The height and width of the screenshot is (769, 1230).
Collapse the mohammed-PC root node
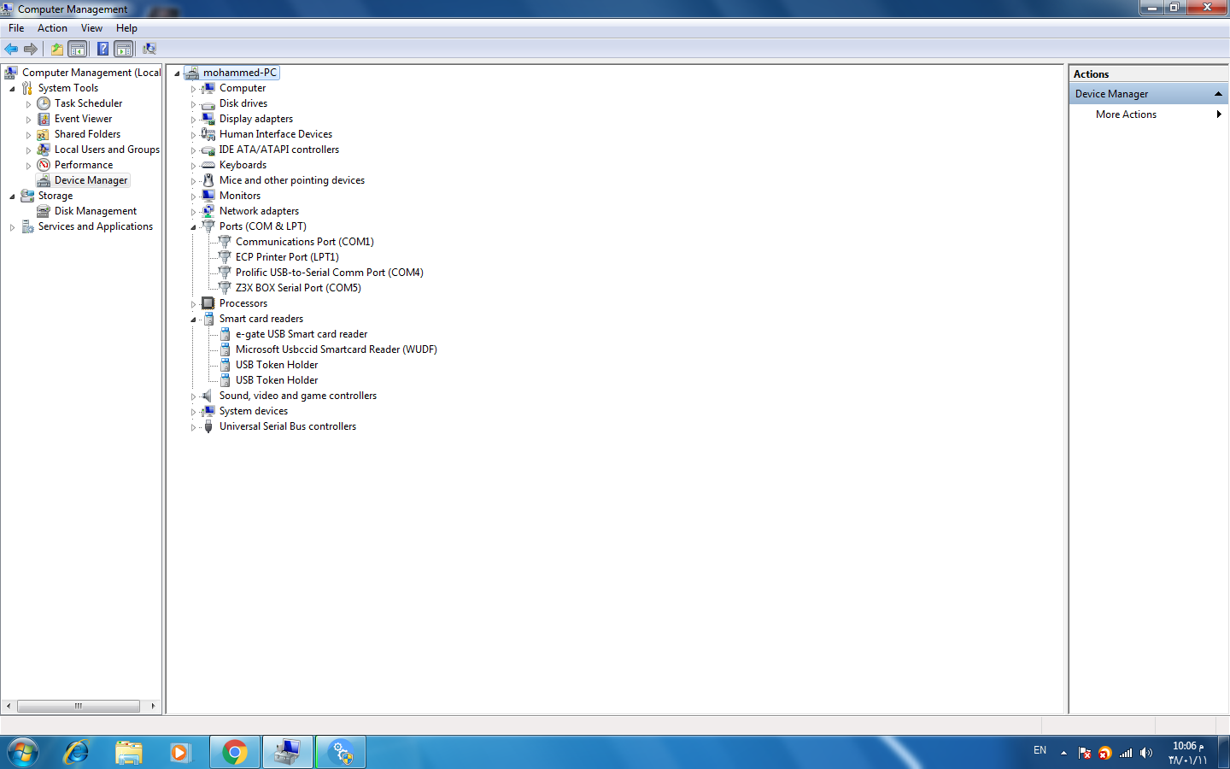pyautogui.click(x=177, y=73)
